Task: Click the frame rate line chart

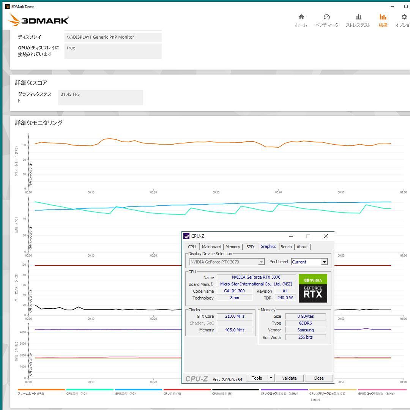Action: point(216,161)
